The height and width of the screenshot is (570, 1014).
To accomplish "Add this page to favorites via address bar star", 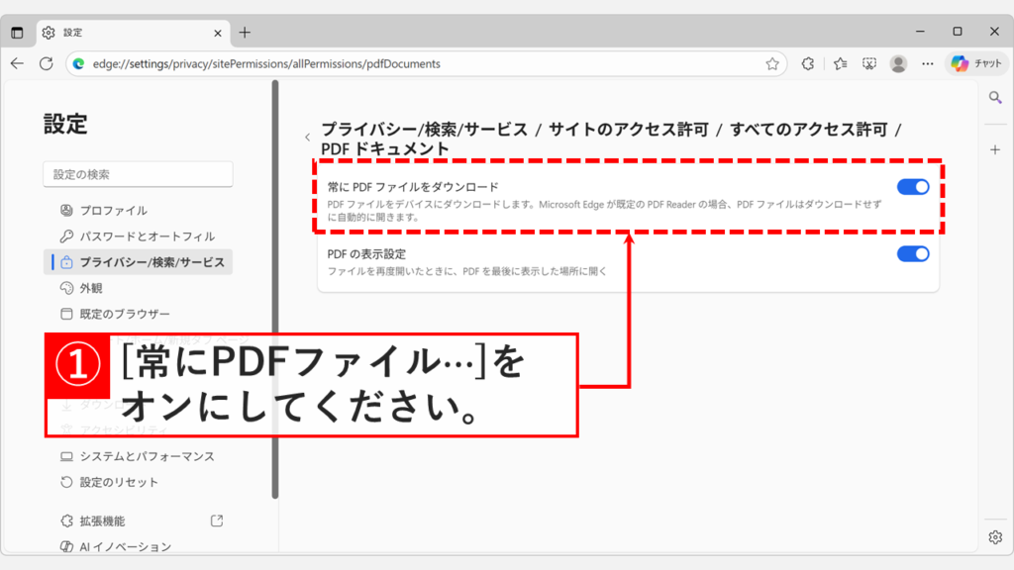I will pyautogui.click(x=771, y=63).
